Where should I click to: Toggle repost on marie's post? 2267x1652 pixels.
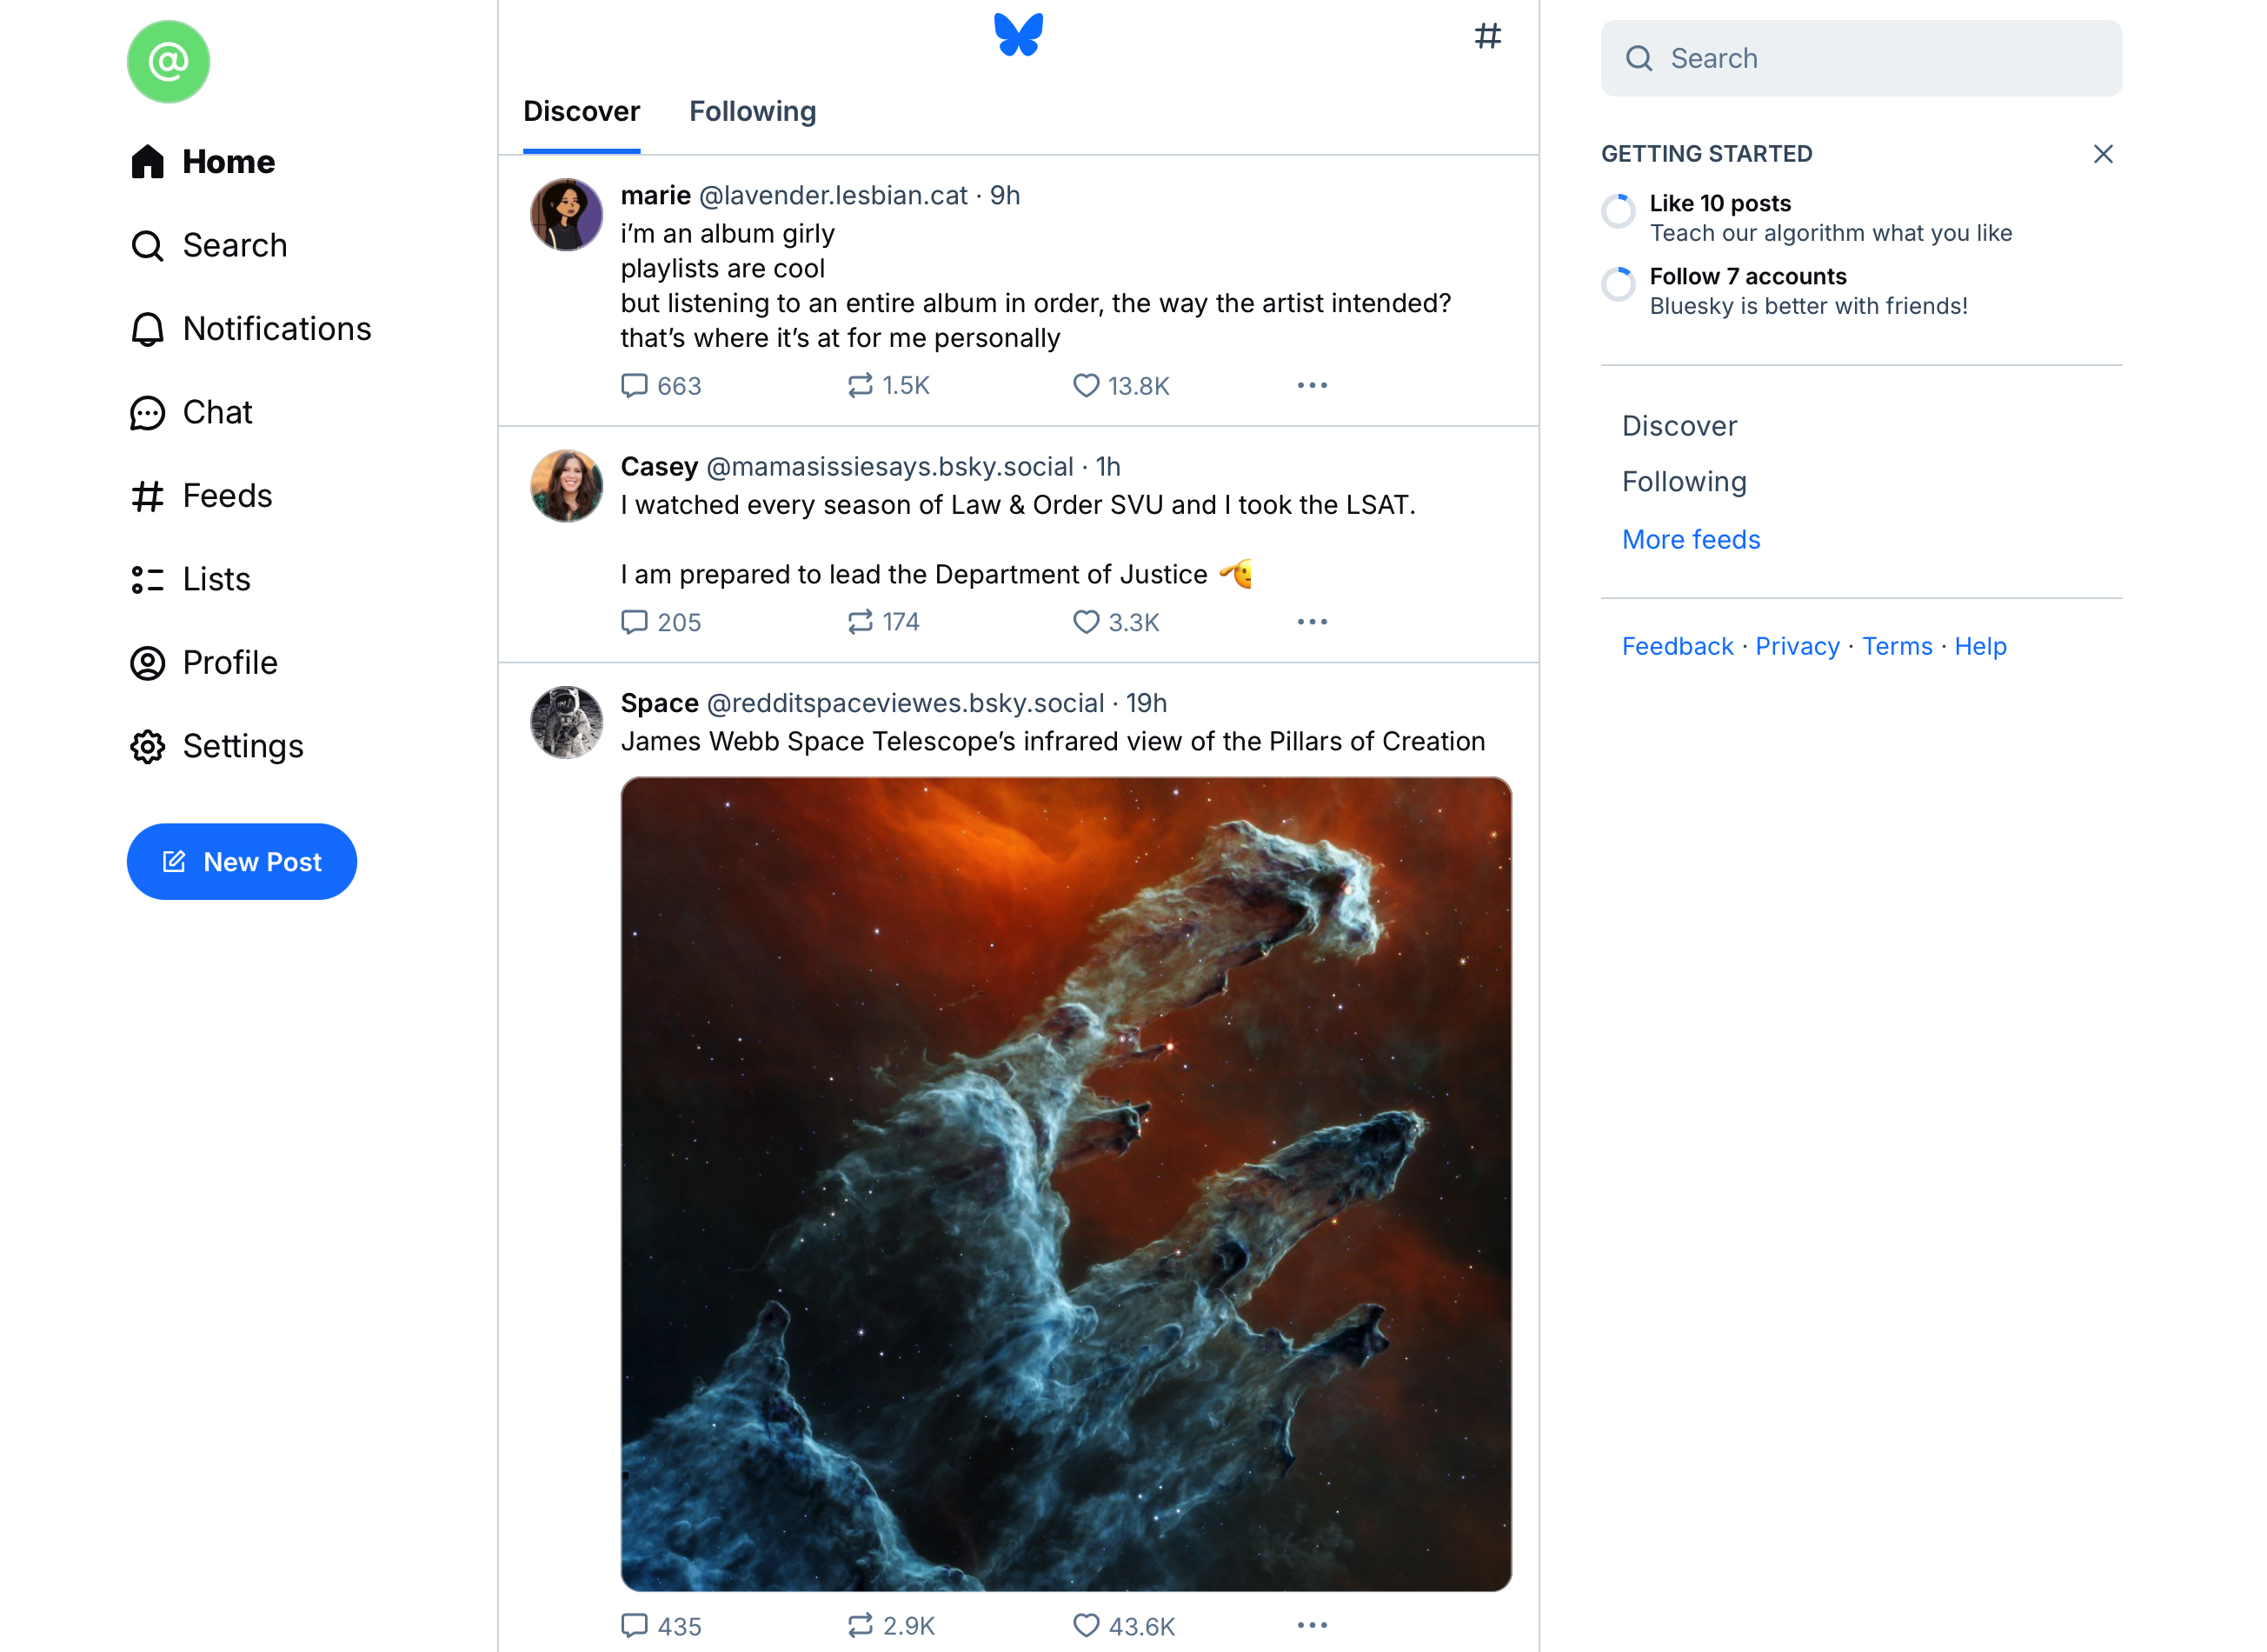pos(860,385)
